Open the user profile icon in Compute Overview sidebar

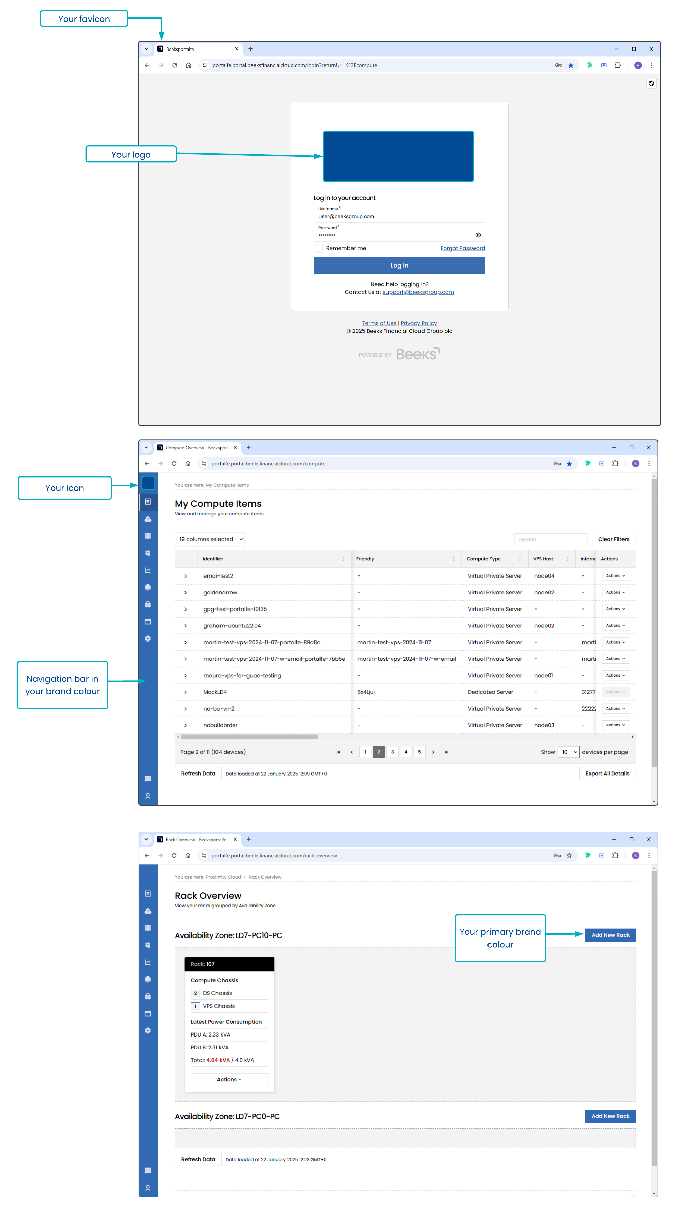(148, 796)
